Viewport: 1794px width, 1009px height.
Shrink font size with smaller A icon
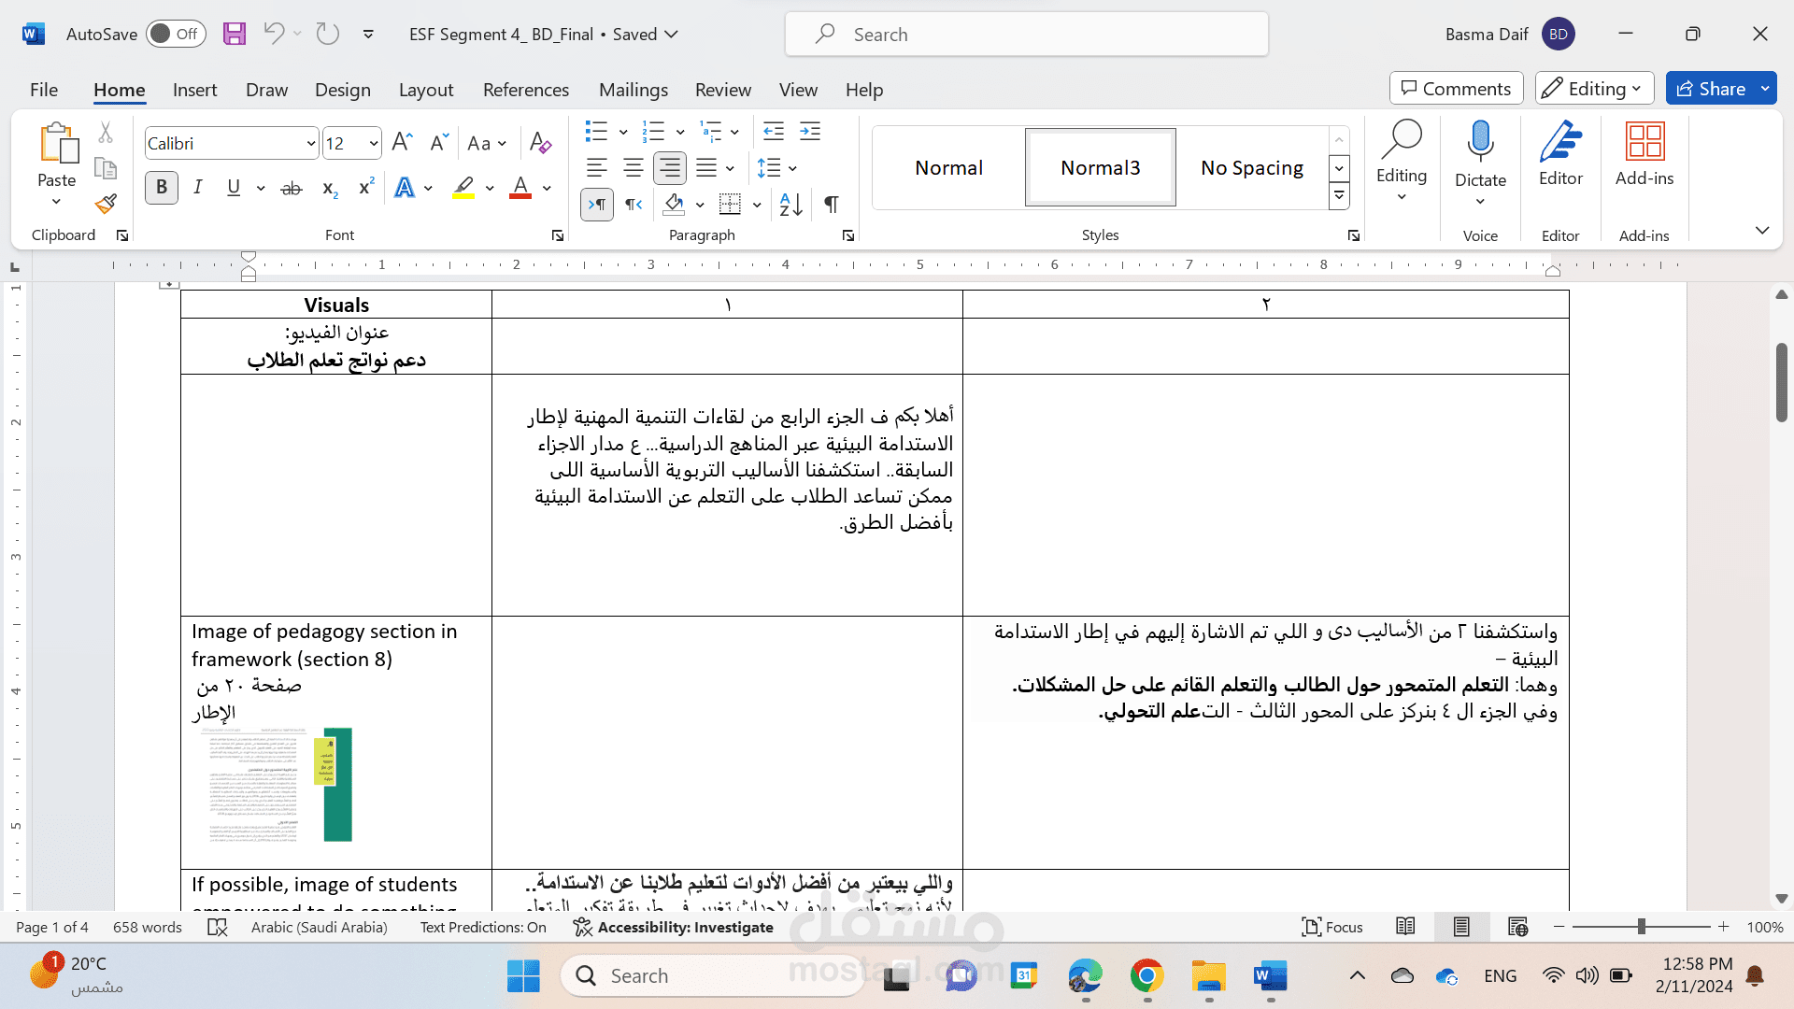[438, 142]
